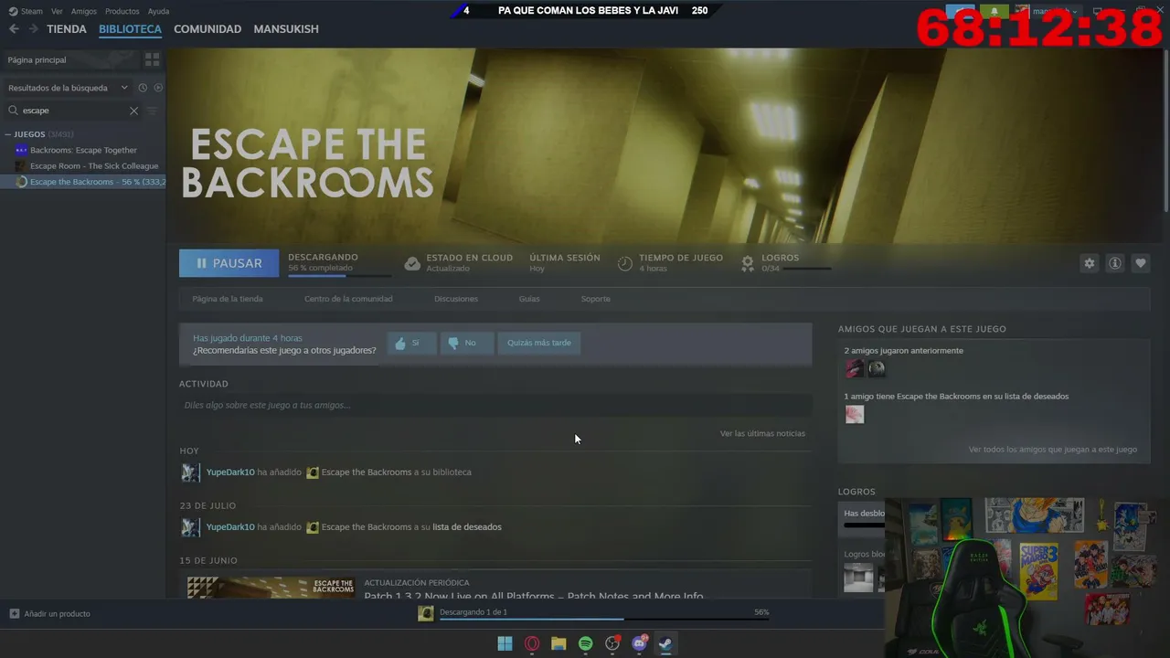
Task: Open the Ver menu
Action: pyautogui.click(x=57, y=11)
